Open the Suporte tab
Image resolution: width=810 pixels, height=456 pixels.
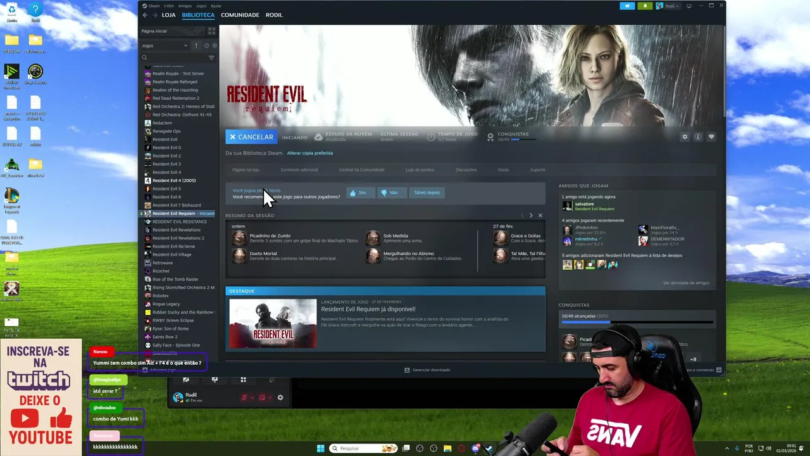538,170
